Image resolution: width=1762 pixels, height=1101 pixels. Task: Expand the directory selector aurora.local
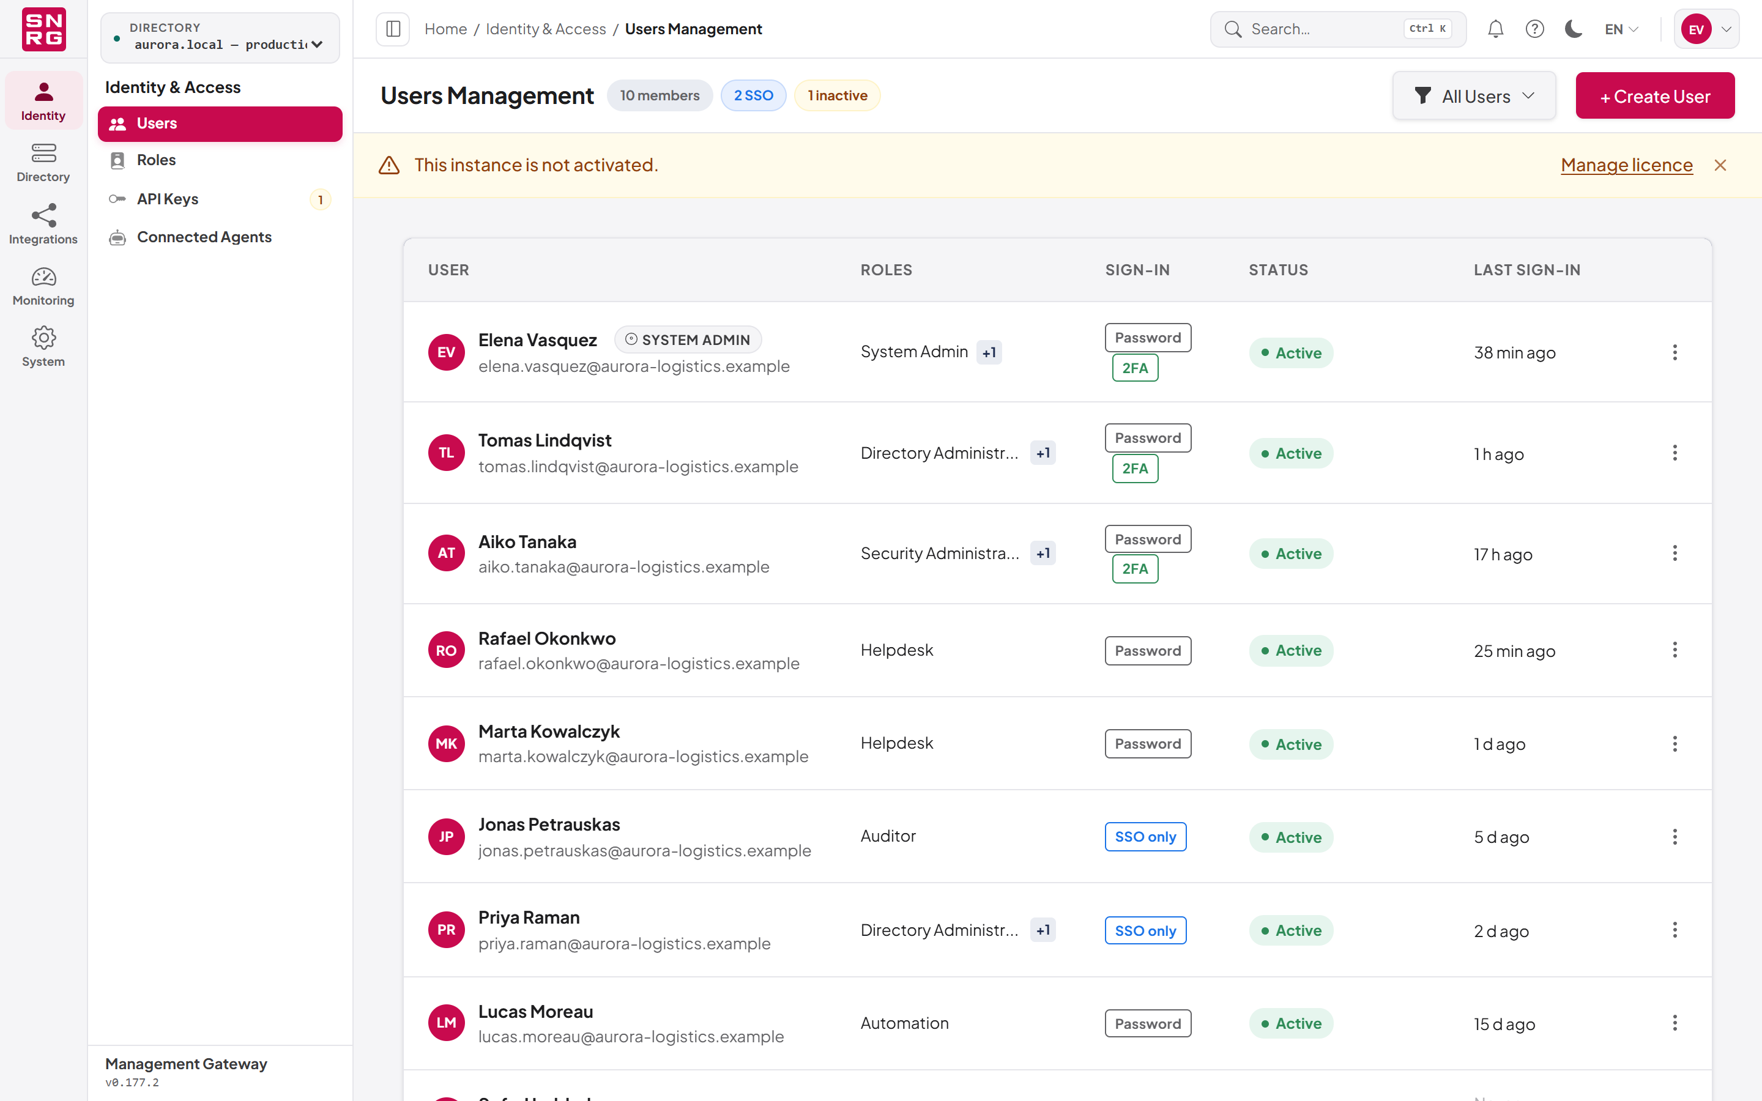pyautogui.click(x=220, y=37)
